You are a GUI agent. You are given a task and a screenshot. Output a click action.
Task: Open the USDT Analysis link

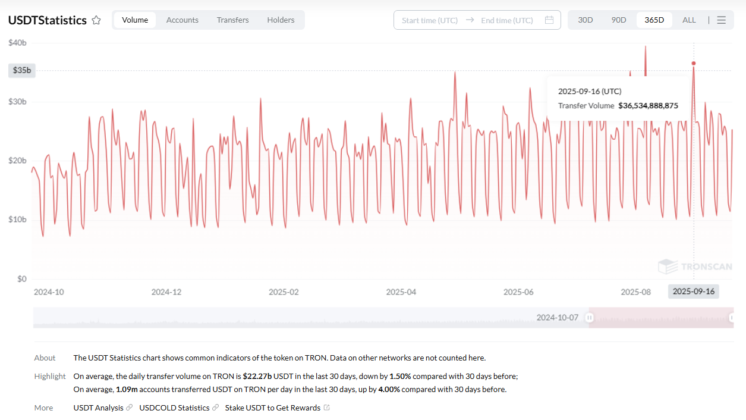(x=99, y=408)
